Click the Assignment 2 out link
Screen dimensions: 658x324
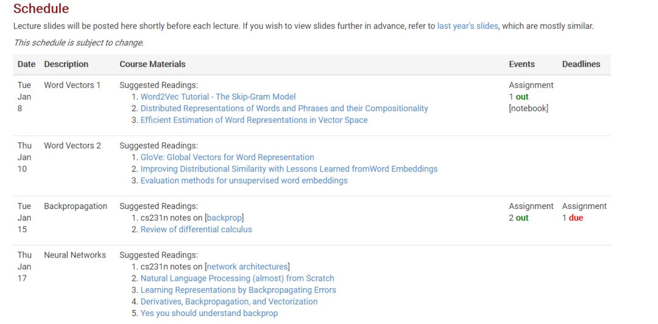tap(522, 218)
